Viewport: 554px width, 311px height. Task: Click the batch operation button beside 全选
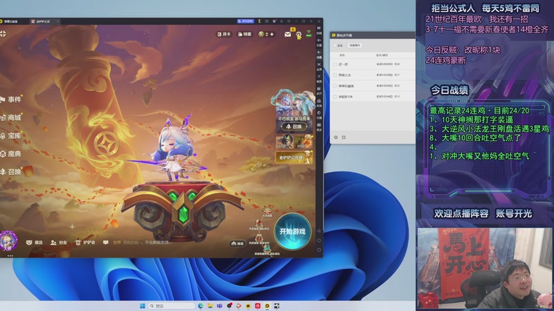point(355,45)
